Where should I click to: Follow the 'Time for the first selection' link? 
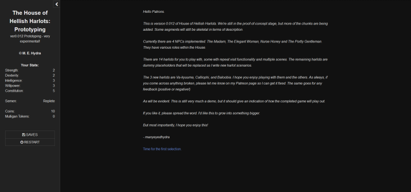(162, 149)
